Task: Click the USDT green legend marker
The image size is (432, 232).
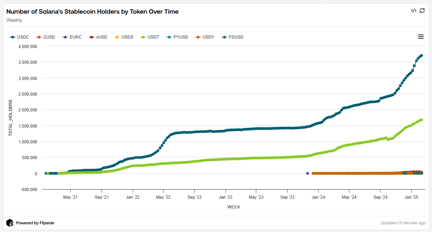Action: (x=143, y=37)
